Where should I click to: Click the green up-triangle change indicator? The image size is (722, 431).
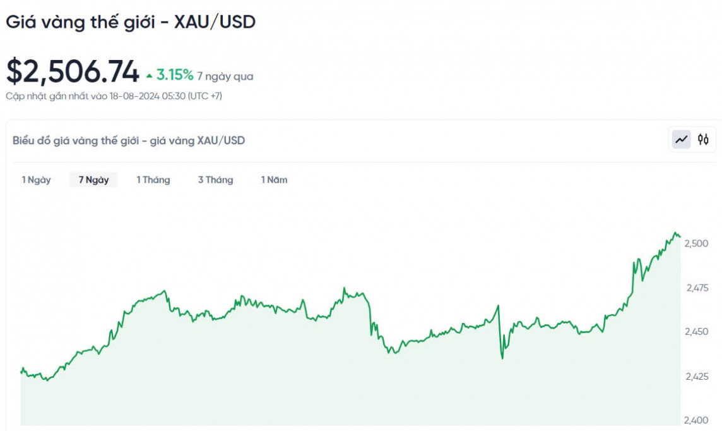pos(150,76)
